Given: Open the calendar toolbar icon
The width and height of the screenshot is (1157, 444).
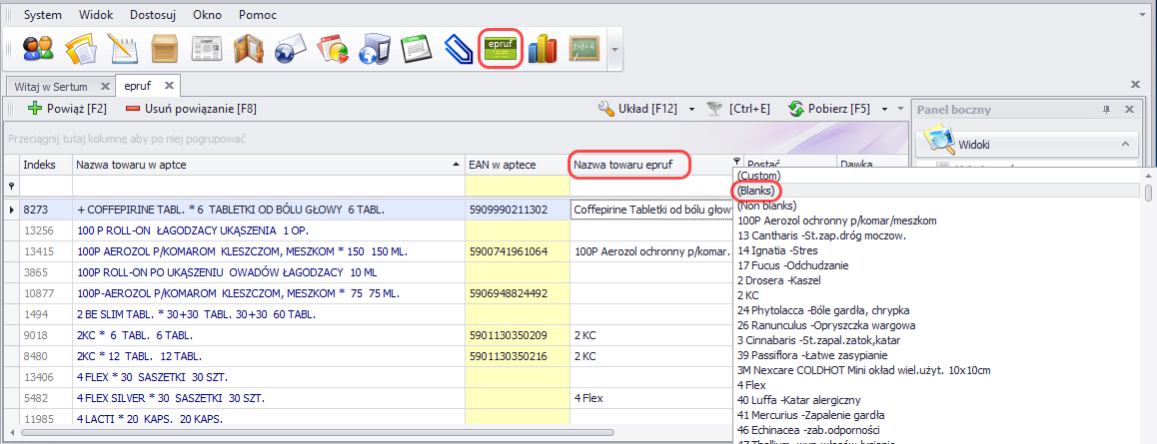Looking at the screenshot, I should pos(415,48).
